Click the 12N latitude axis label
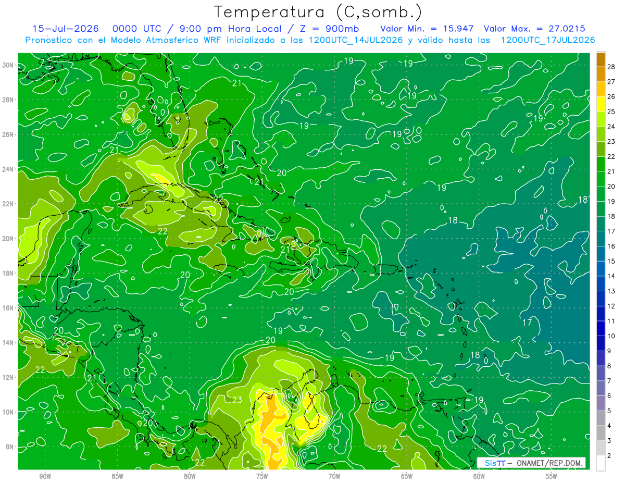Image resolution: width=625 pixels, height=483 pixels. tap(9, 377)
